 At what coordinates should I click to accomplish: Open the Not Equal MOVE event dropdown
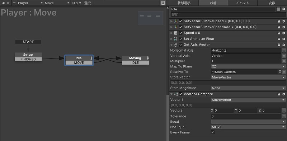click(x=248, y=127)
